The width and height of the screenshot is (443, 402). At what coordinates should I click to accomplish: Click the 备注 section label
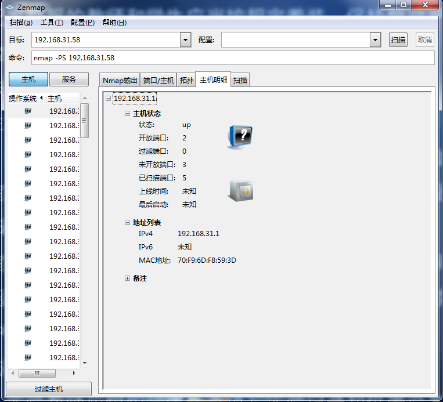click(140, 278)
